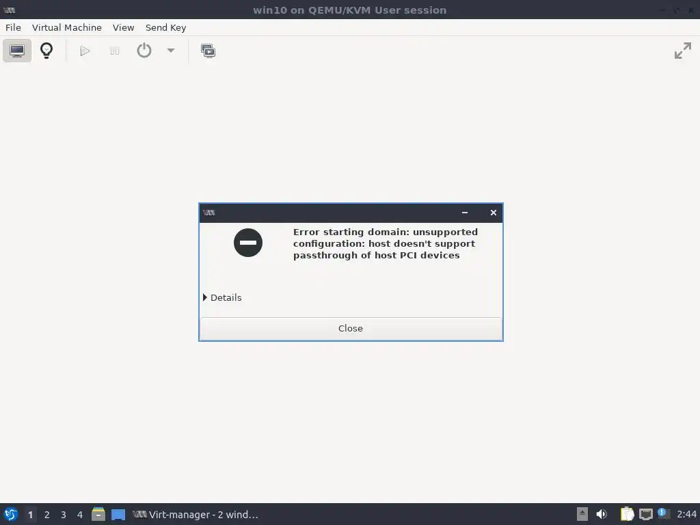Click the virt-manager icon in main title bar
The width and height of the screenshot is (700, 525).
pos(10,10)
